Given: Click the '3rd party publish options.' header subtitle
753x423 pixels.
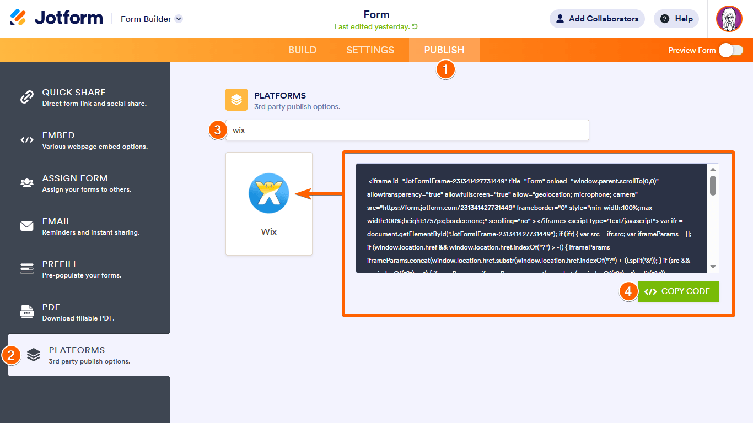Looking at the screenshot, I should [x=297, y=106].
